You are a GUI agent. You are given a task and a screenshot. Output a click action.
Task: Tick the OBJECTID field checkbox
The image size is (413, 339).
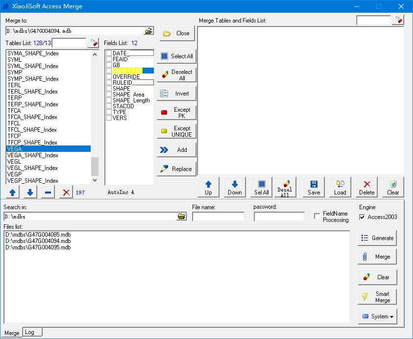109,71
